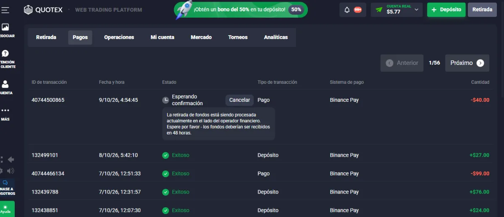Click the +$76.00 amount
The height and width of the screenshot is (217, 504).
(479, 192)
